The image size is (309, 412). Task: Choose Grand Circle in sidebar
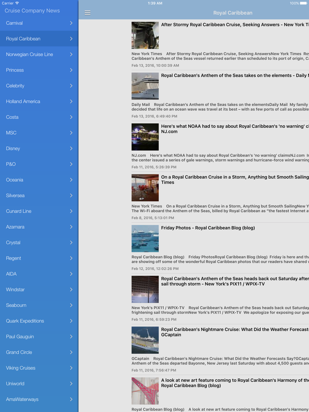pos(39,352)
